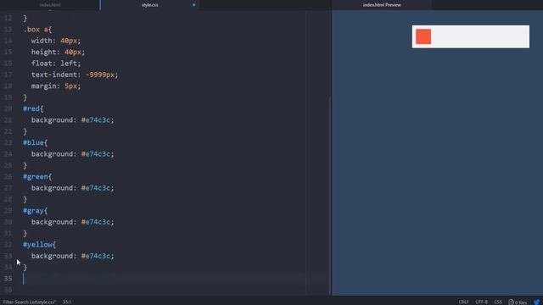Change the CSS grammar in status bar
Screen dimensions: 543x305
click(498, 302)
